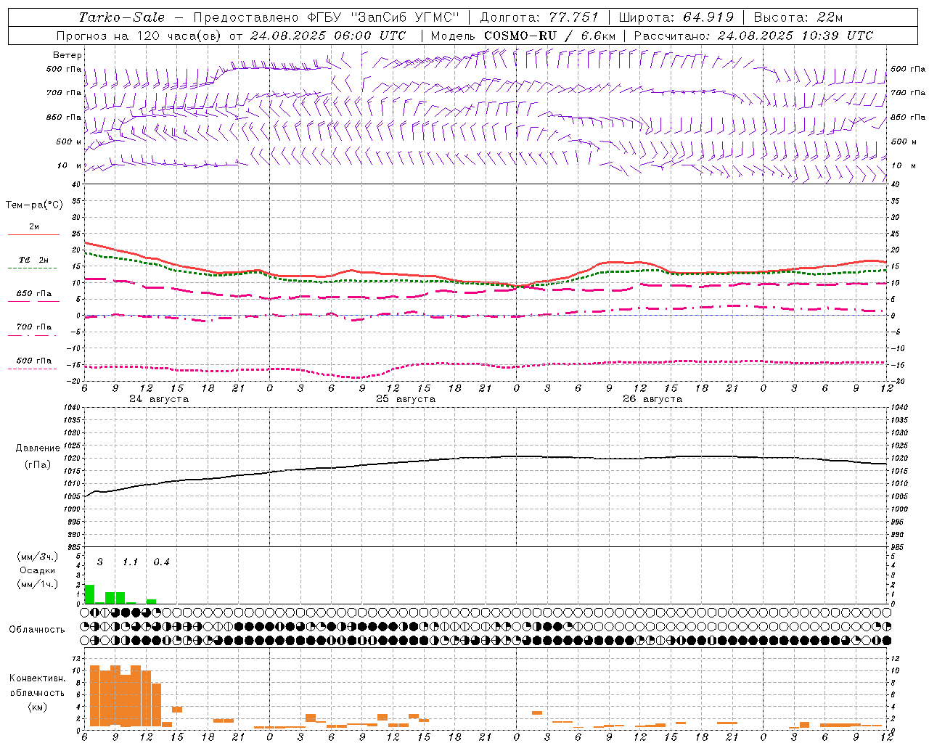Viewport: 929px width, 743px height.
Task: Click the "Прогноз на 120 часа(ов)" forecast text
Action: [x=140, y=36]
